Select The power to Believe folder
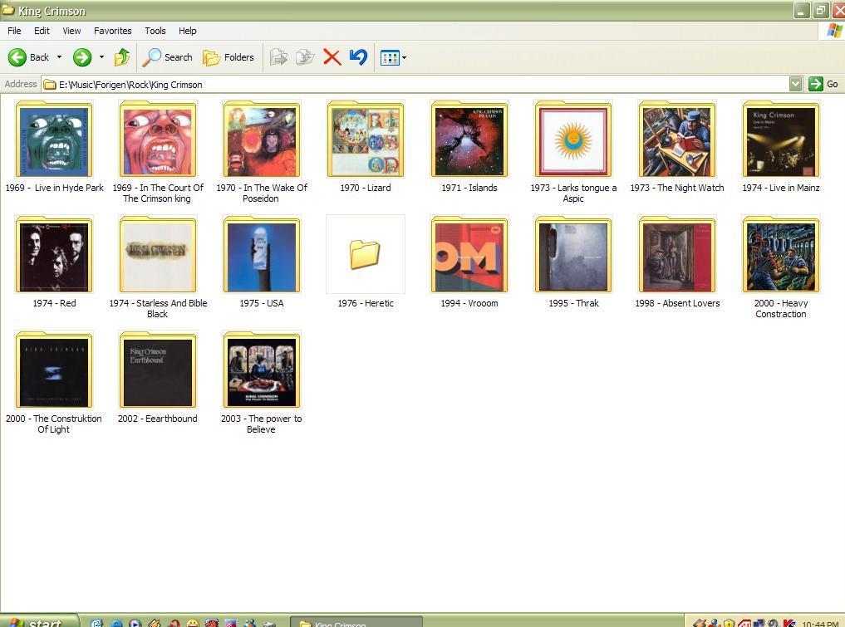845x627 pixels. 262,370
